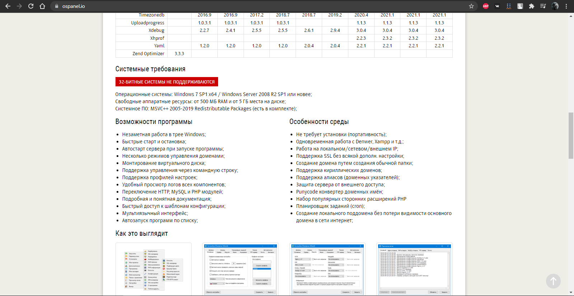The width and height of the screenshot is (574, 296).
Task: Open the browser home page
Action: 42,6
